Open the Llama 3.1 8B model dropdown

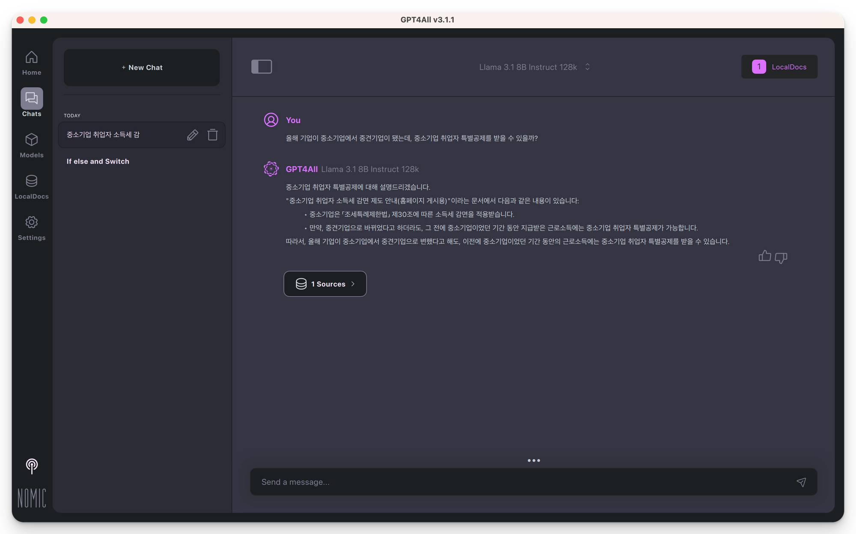tap(534, 67)
